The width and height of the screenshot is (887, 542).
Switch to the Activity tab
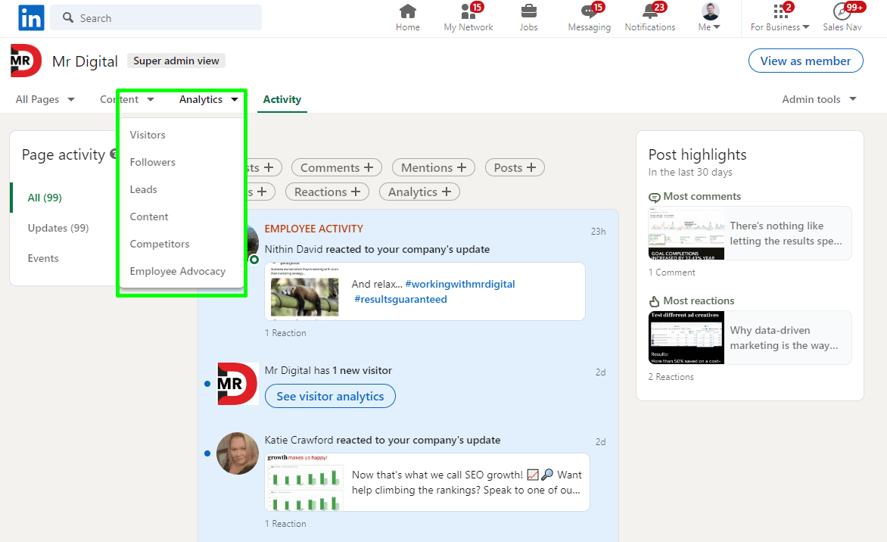click(x=282, y=99)
